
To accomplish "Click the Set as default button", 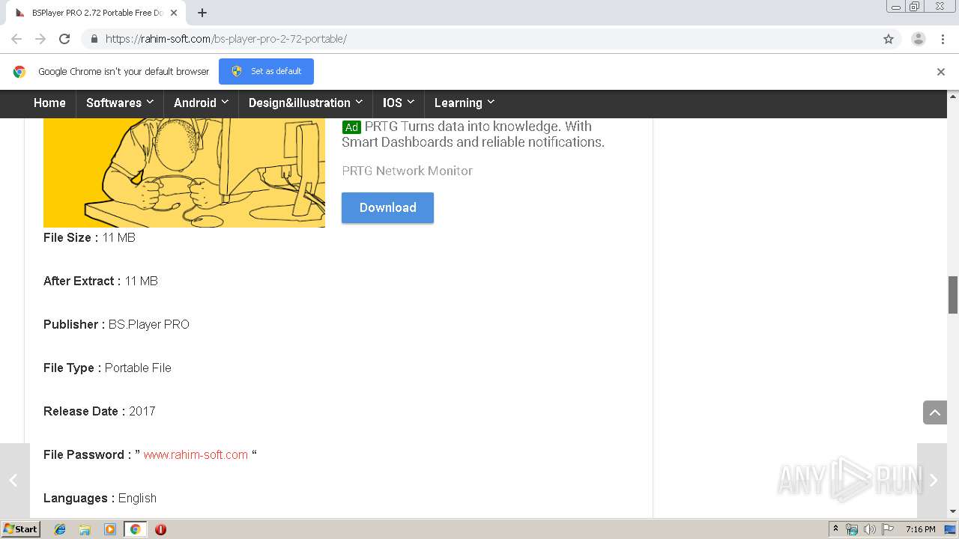I will click(266, 71).
